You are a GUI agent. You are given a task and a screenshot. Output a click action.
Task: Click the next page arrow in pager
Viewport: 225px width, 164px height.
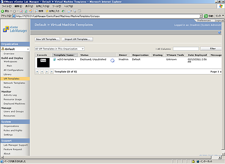[46, 71]
